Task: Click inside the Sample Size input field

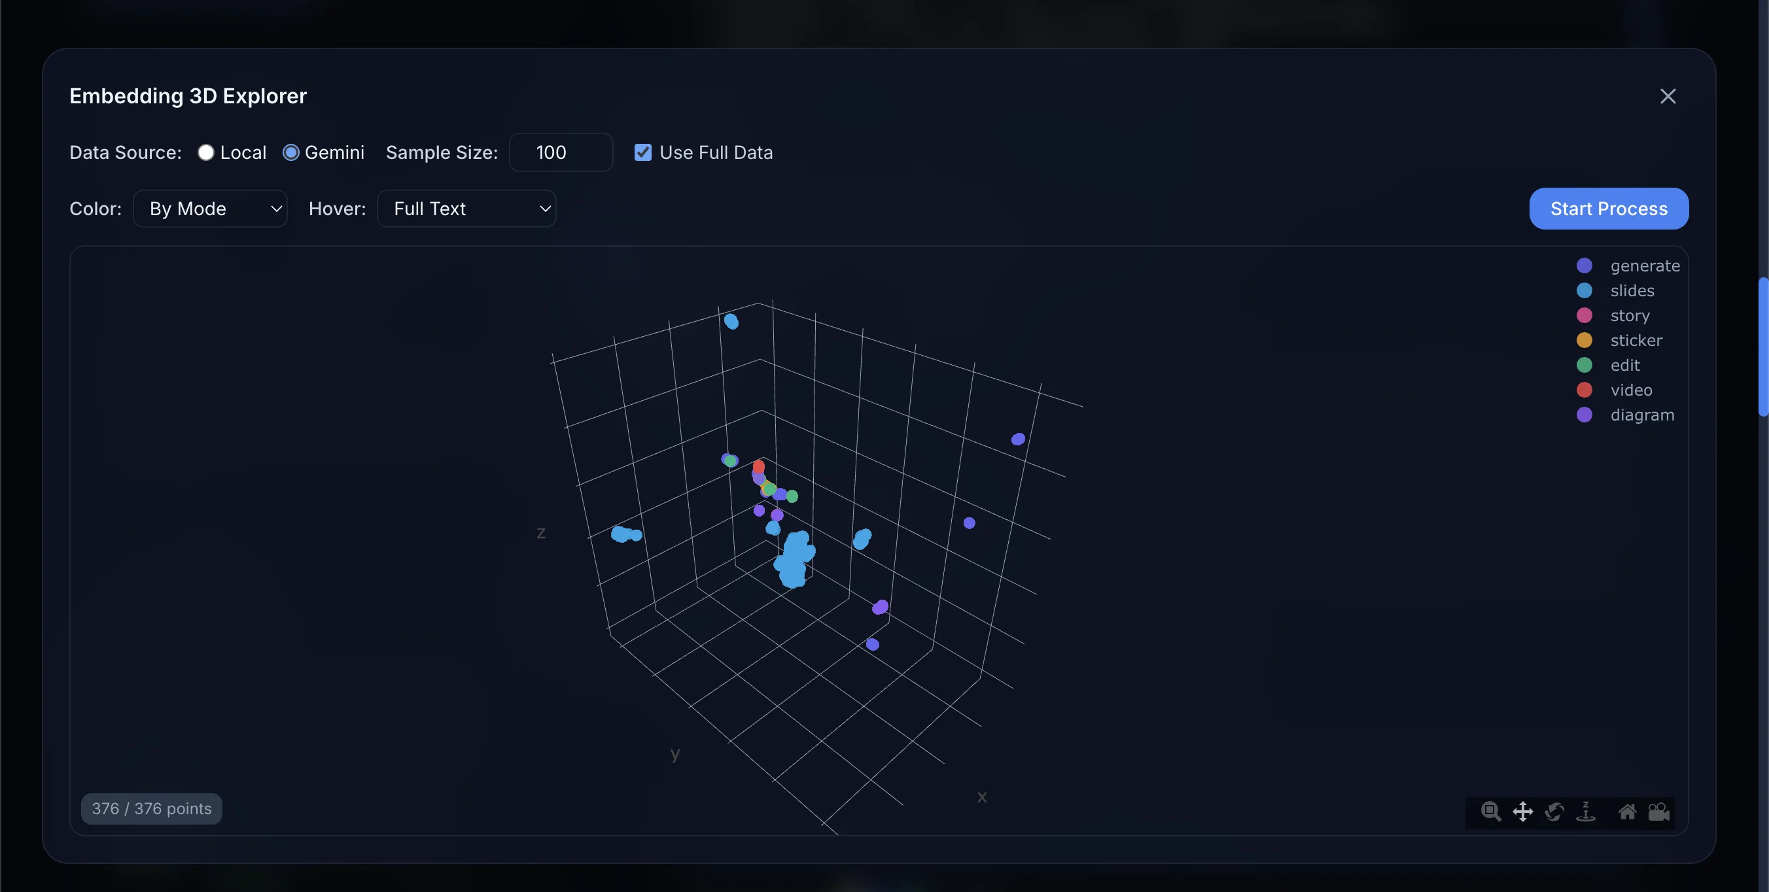Action: (561, 152)
